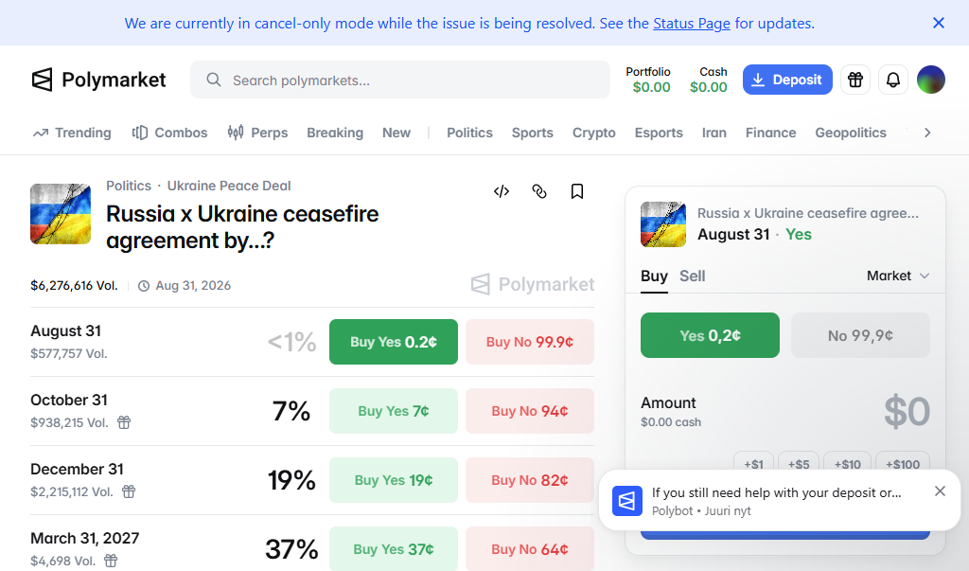Click the $0 amount input
The image size is (969, 571).
coord(907,411)
